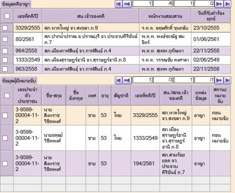This screenshot has height=193, width=235.
Task: Open the ข้อมูลคดีอาญา tab
Action: pos(16,4)
